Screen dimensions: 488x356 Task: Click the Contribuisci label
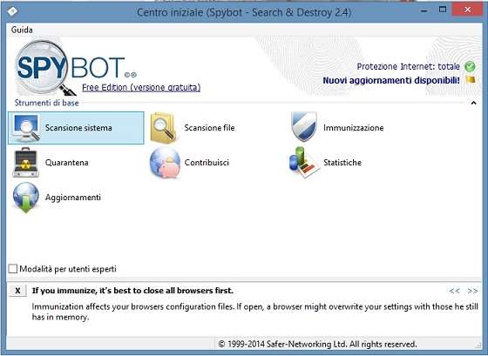[x=207, y=163]
